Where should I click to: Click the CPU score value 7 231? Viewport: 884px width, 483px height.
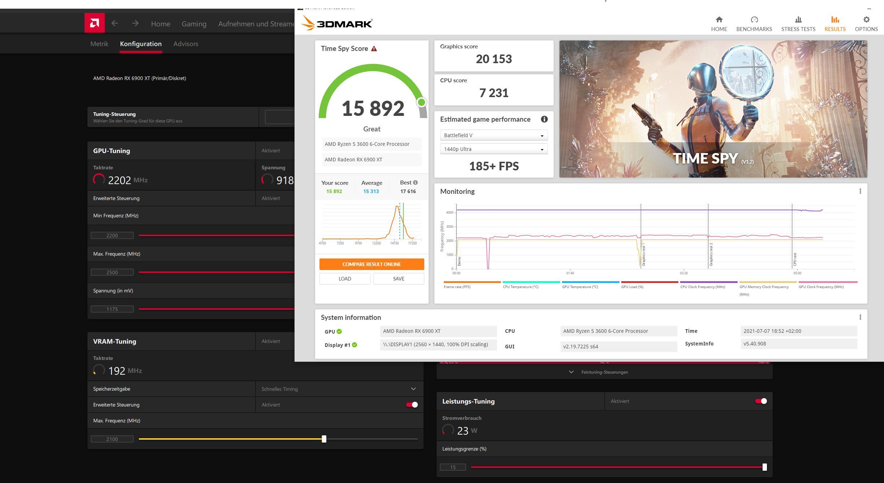[x=494, y=93]
